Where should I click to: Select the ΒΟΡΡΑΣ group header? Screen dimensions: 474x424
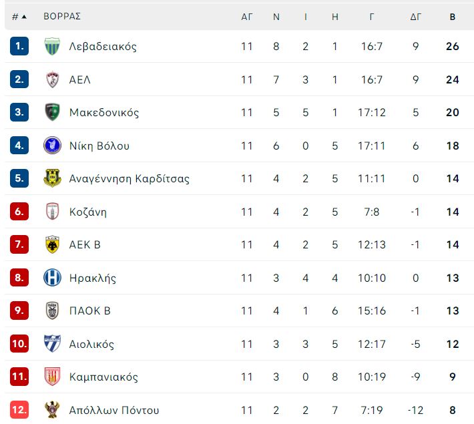pyautogui.click(x=62, y=16)
